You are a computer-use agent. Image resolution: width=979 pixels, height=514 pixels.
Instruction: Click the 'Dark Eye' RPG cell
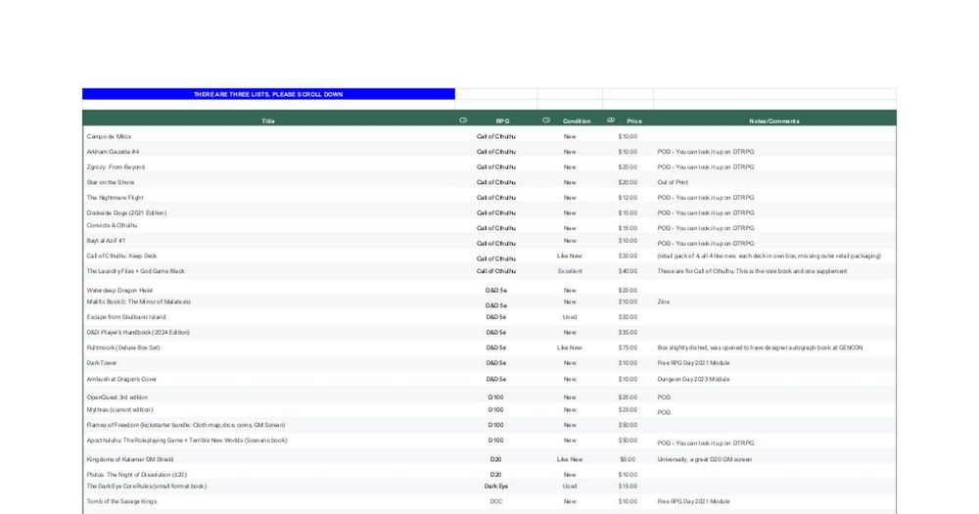(496, 486)
